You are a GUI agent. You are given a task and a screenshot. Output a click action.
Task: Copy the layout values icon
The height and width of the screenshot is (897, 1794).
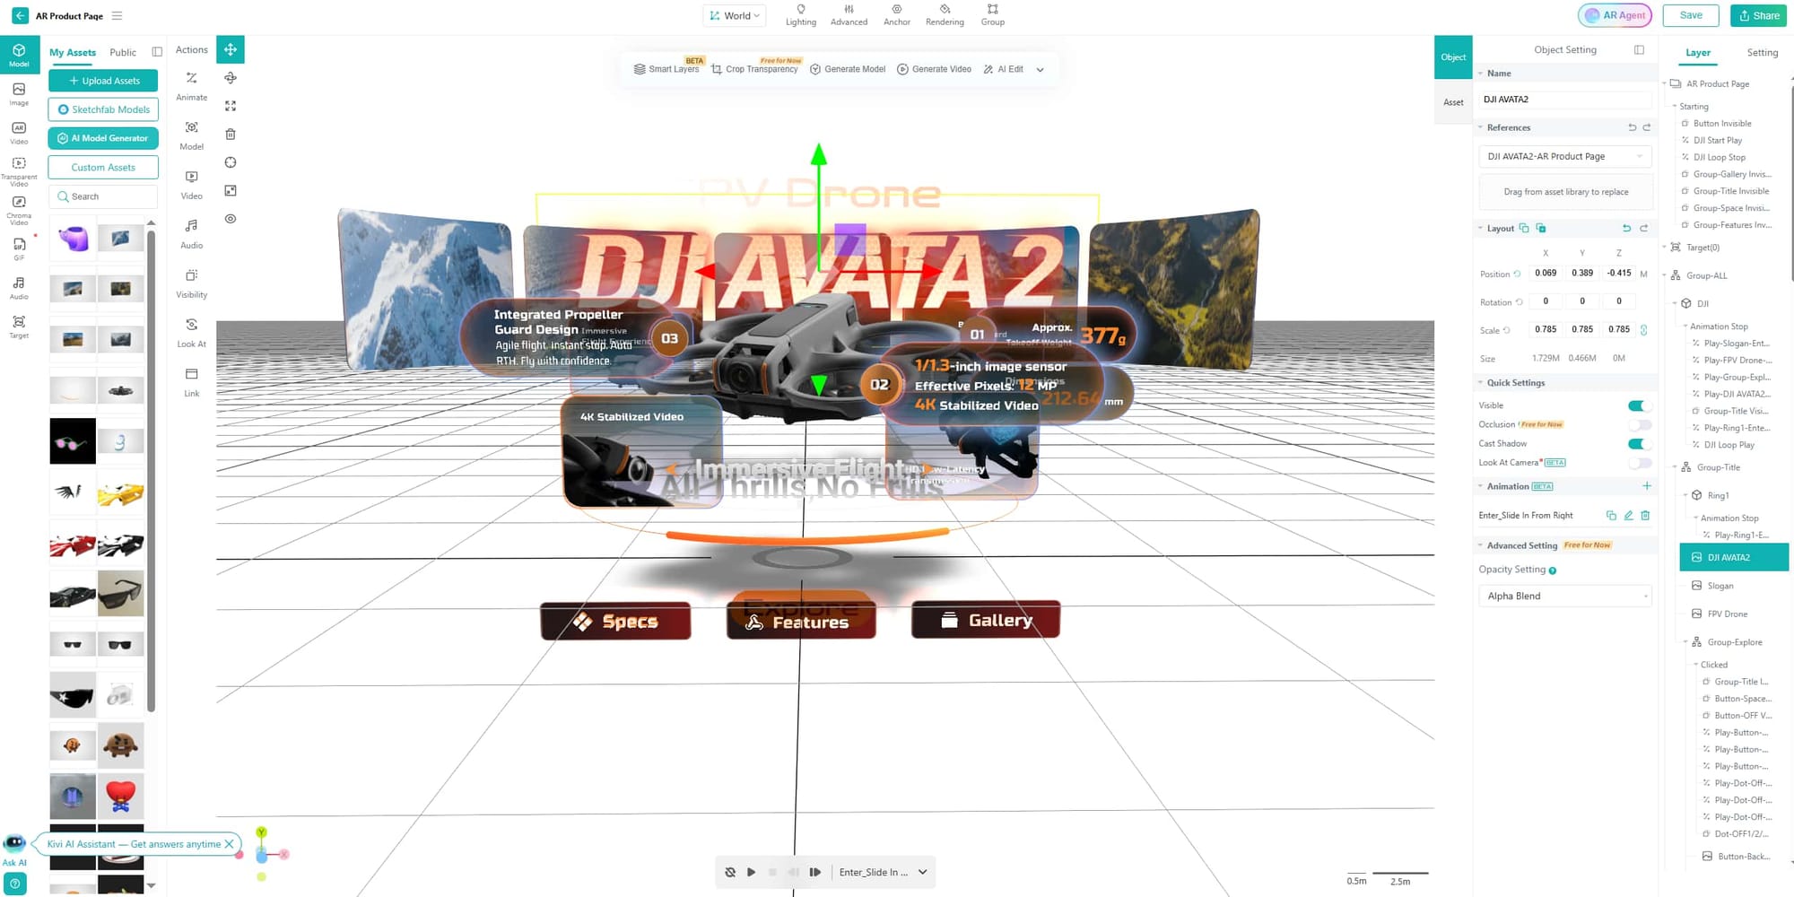1523,228
